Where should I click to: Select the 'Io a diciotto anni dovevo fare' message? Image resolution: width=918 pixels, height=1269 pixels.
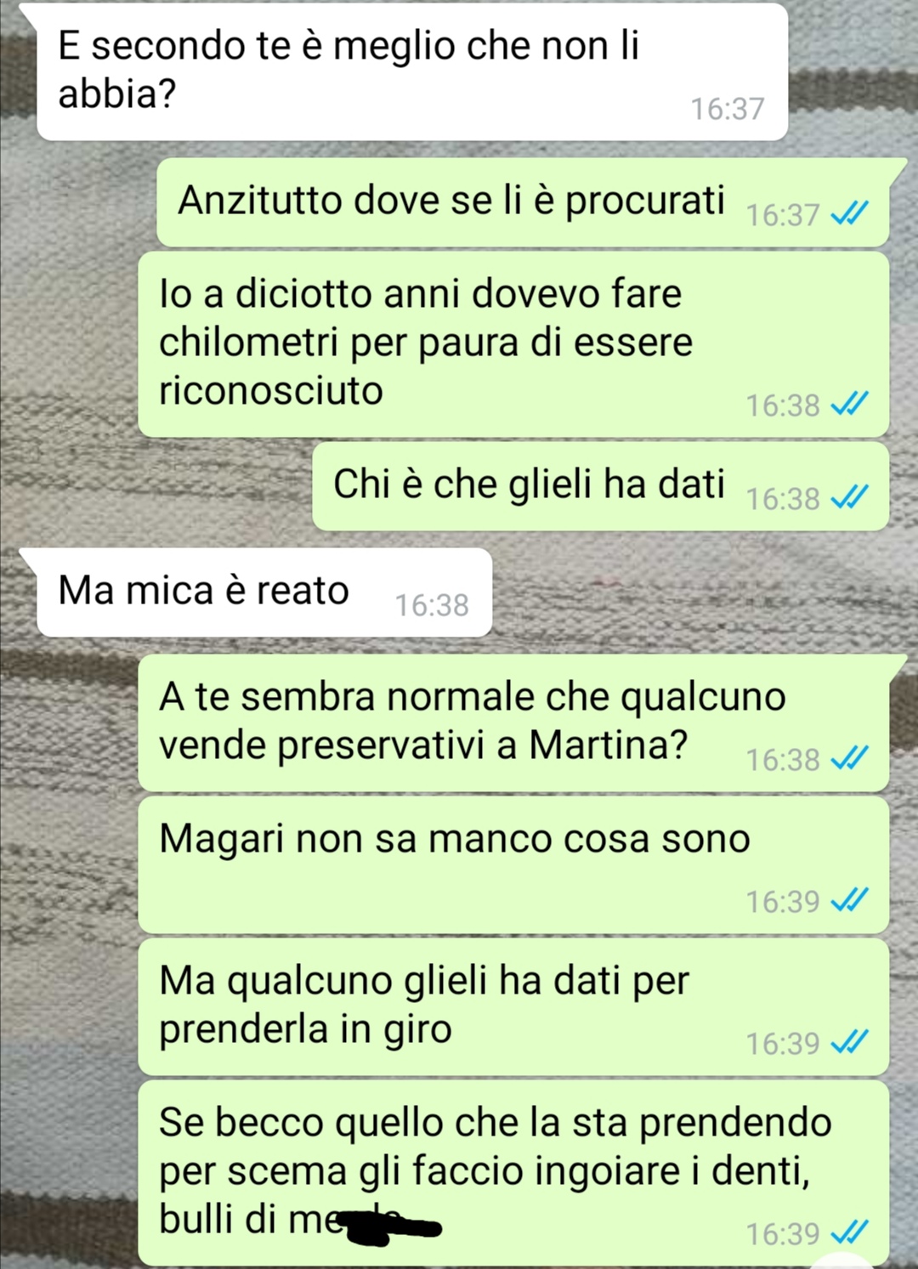513,344
